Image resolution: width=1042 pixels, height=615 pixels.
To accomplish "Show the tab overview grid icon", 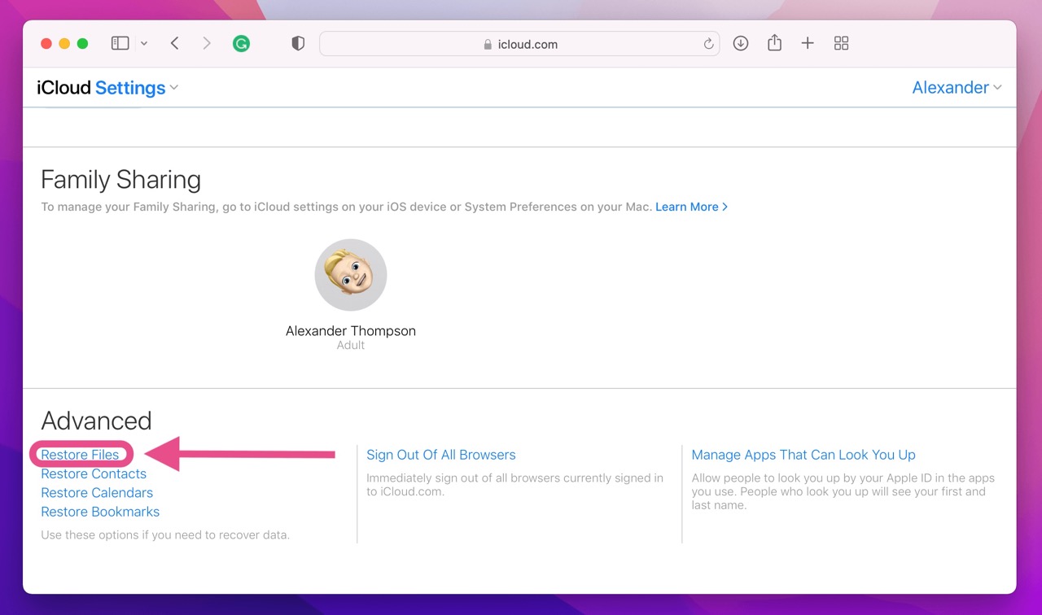I will (x=842, y=43).
